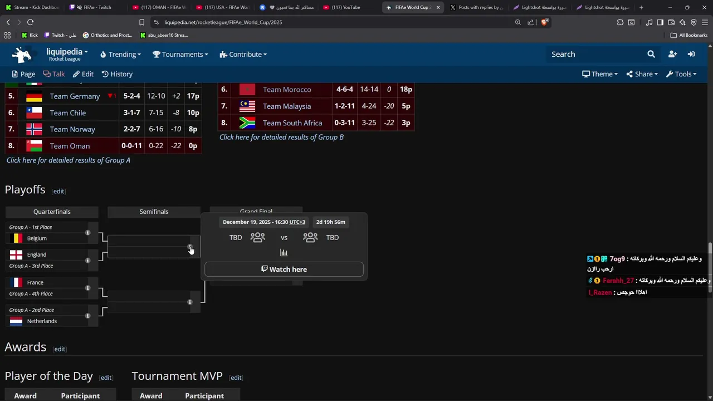The image size is (713, 401).
Task: Open the Brave Leo AI sparkle icon
Action: coord(682,22)
